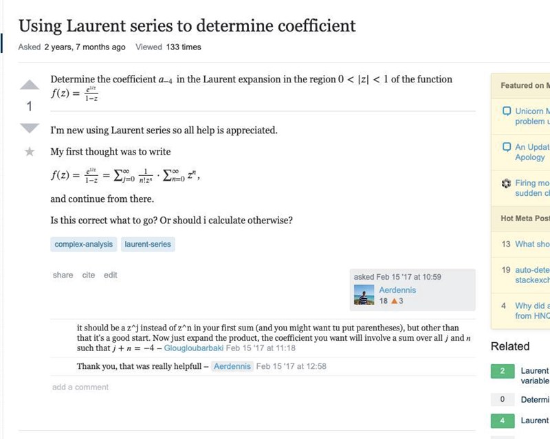The height and width of the screenshot is (439, 550).
Task: Click the question title heading
Action: tap(187, 26)
